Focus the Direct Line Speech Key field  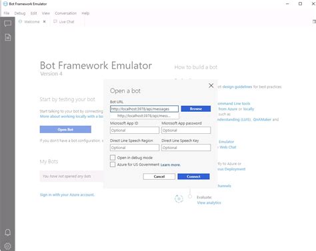186,148
